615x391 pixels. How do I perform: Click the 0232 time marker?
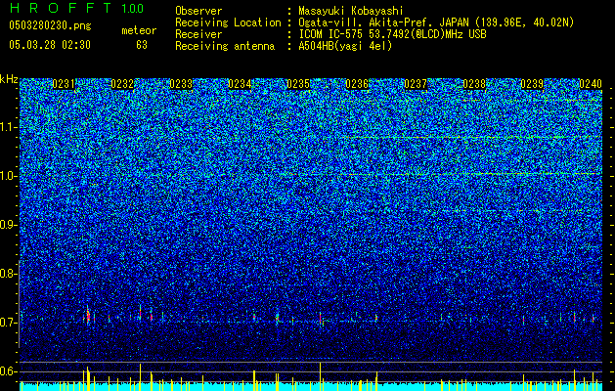(x=122, y=84)
